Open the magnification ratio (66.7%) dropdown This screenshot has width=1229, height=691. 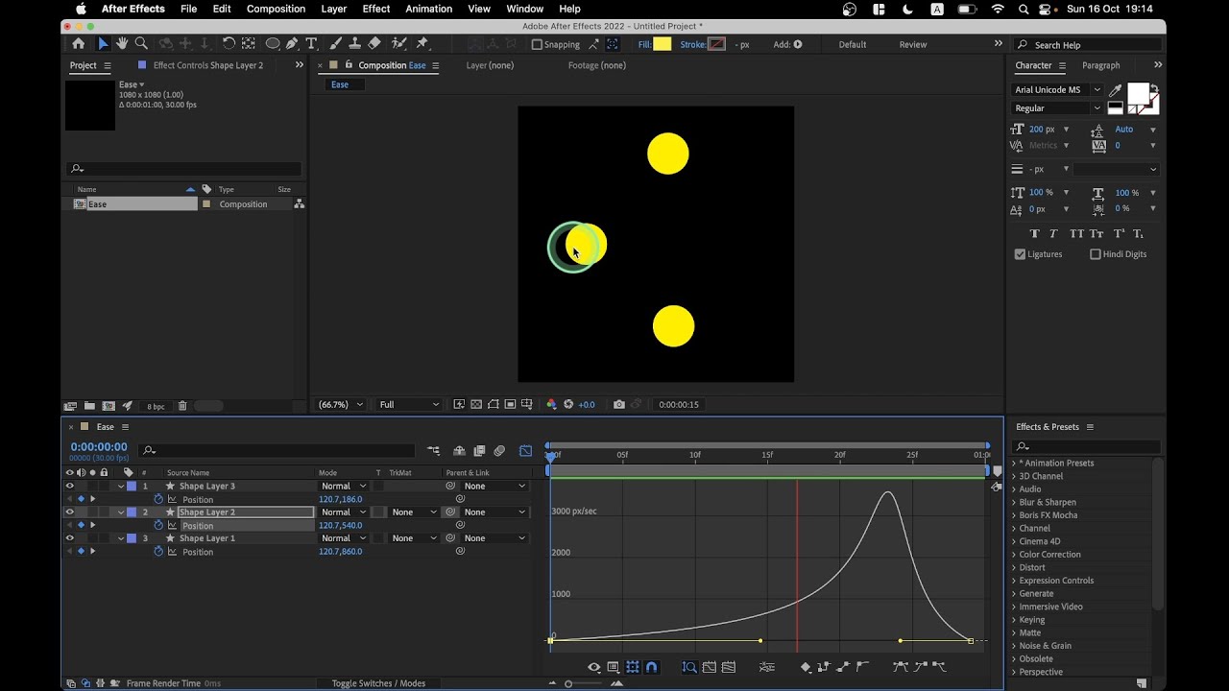click(x=341, y=405)
